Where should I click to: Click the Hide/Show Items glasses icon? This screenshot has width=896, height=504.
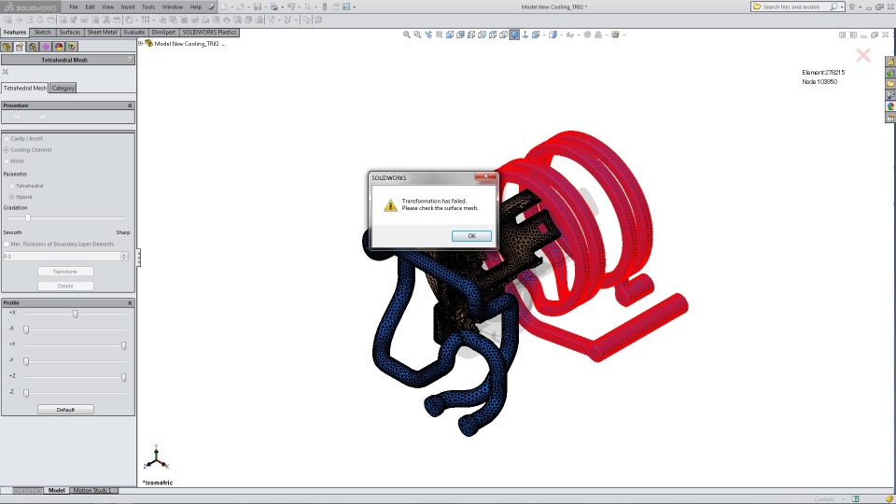569,35
